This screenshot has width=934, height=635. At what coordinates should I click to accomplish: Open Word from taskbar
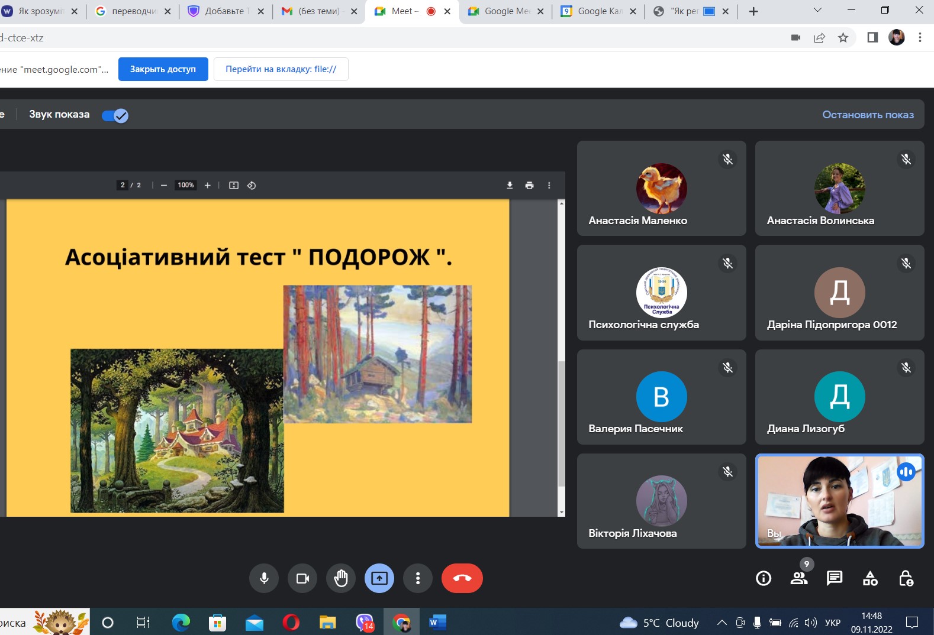437,623
